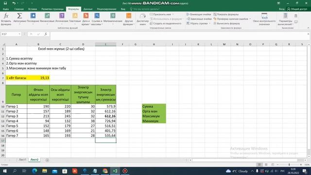Click the zoom in plus button
Screen dimensions: 311x175
pos(301,165)
